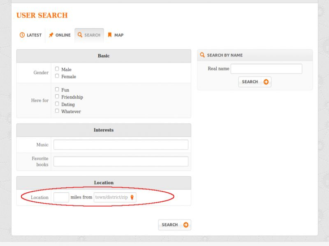Click into the Music interests field
This screenshot has width=329, height=246.
click(120, 145)
